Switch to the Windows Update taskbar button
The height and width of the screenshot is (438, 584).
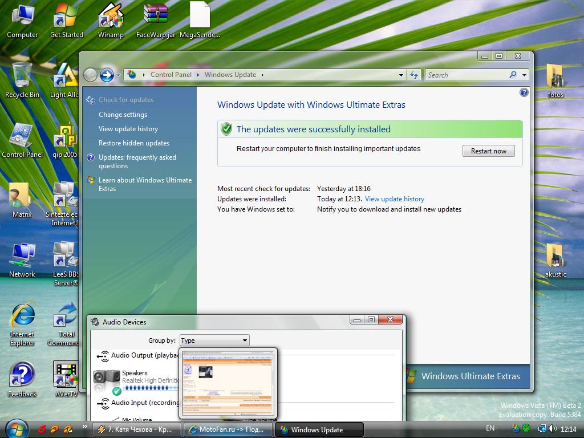coord(319,429)
